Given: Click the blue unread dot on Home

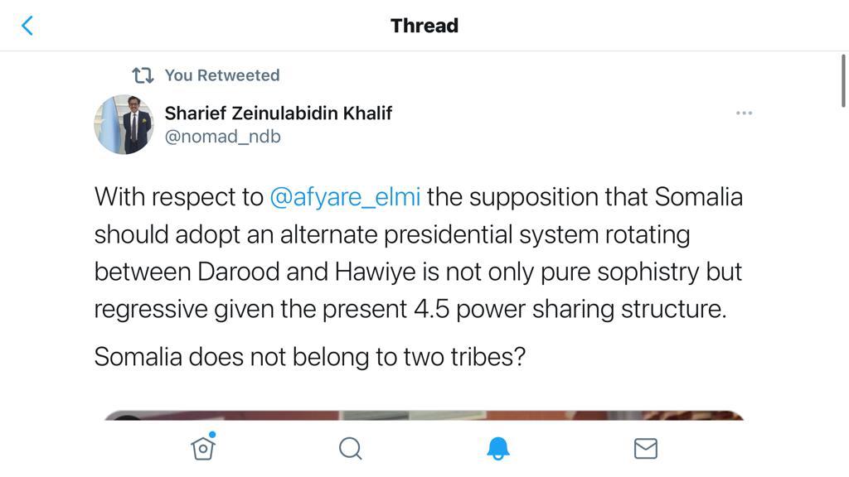Looking at the screenshot, I should (212, 435).
